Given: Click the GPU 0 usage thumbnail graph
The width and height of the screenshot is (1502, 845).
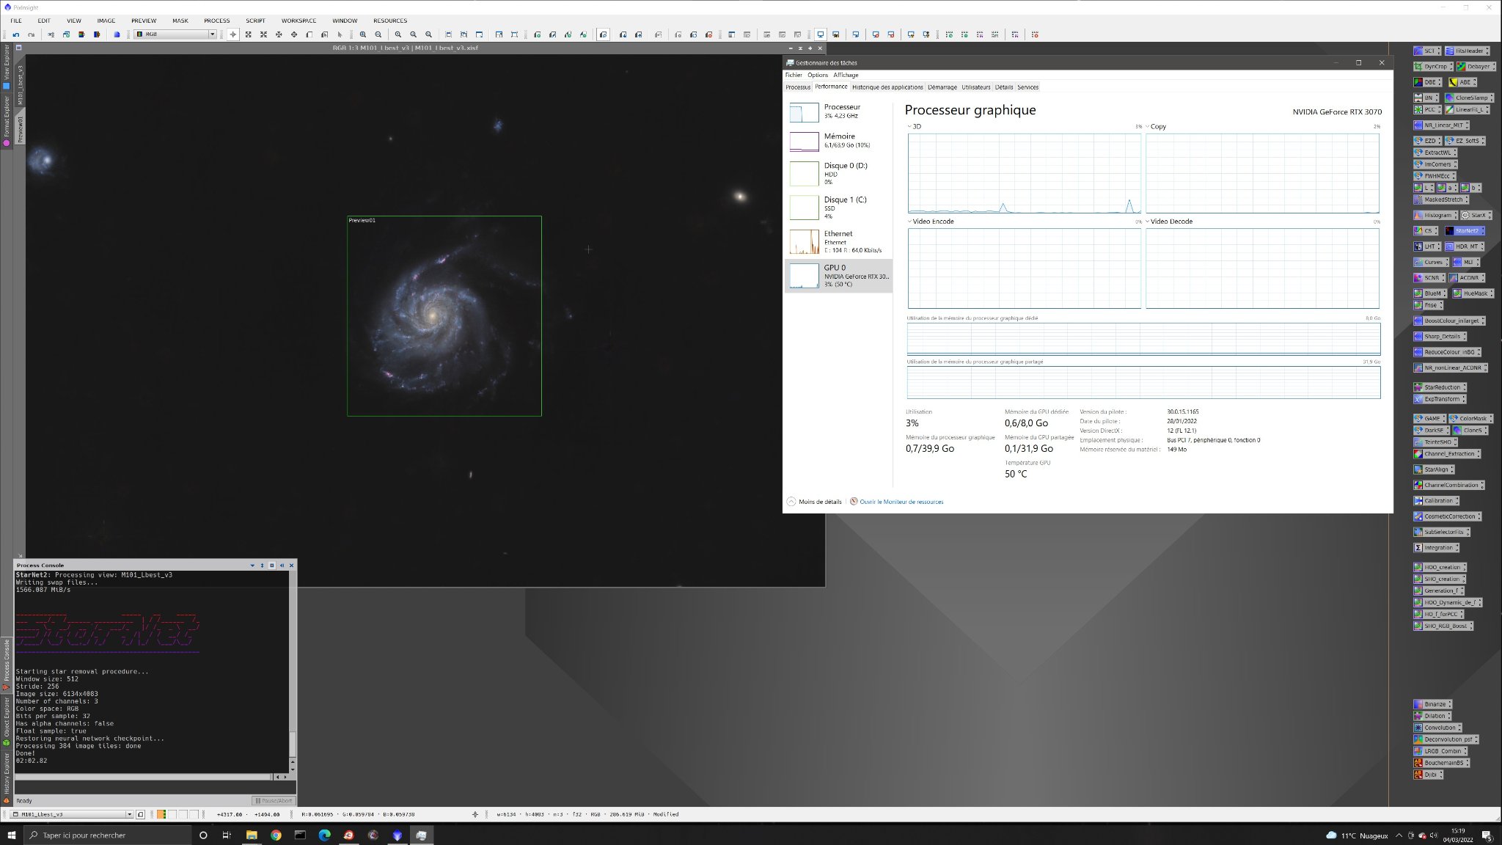Looking at the screenshot, I should tap(804, 276).
